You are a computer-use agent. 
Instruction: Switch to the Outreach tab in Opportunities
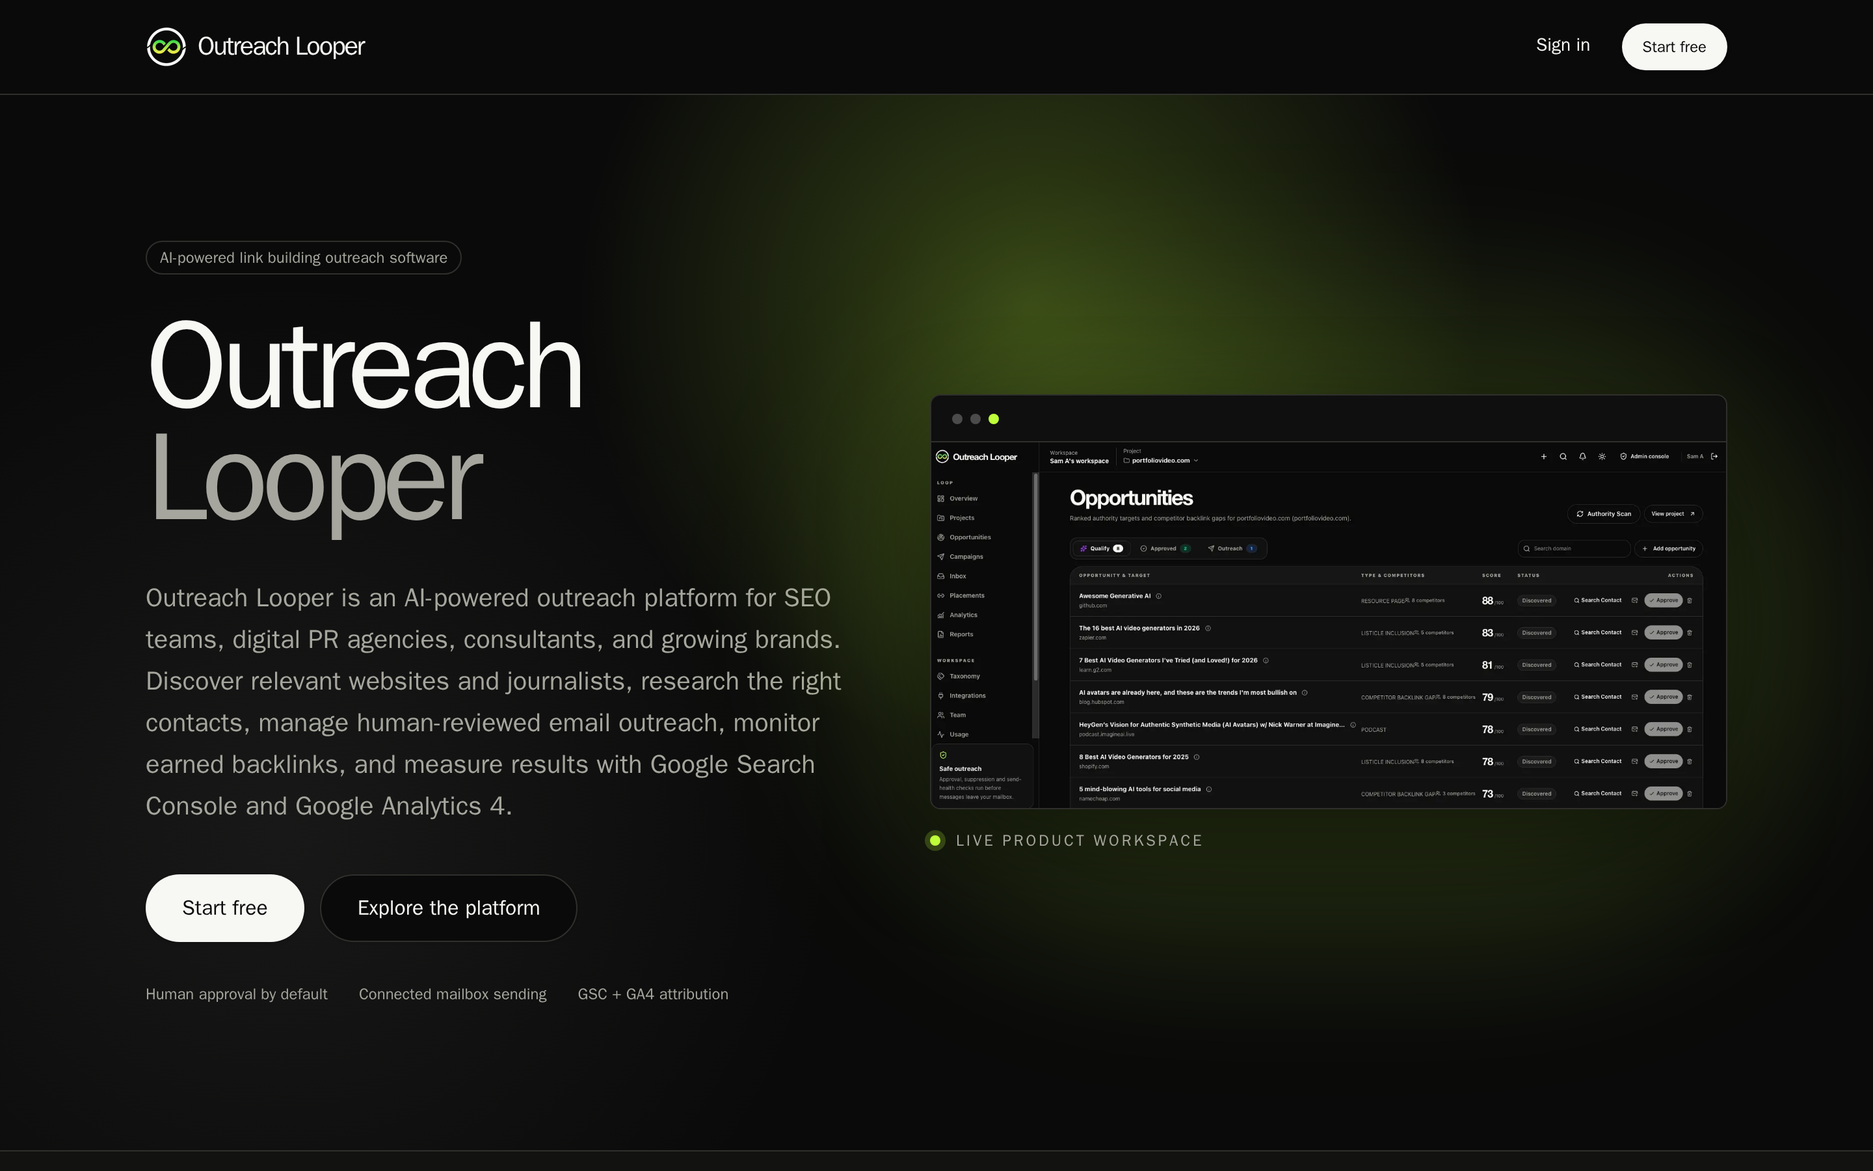pos(1231,548)
